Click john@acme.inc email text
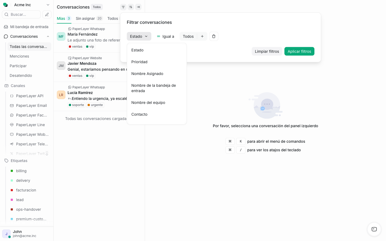The height and width of the screenshot is (241, 386). coord(24,236)
